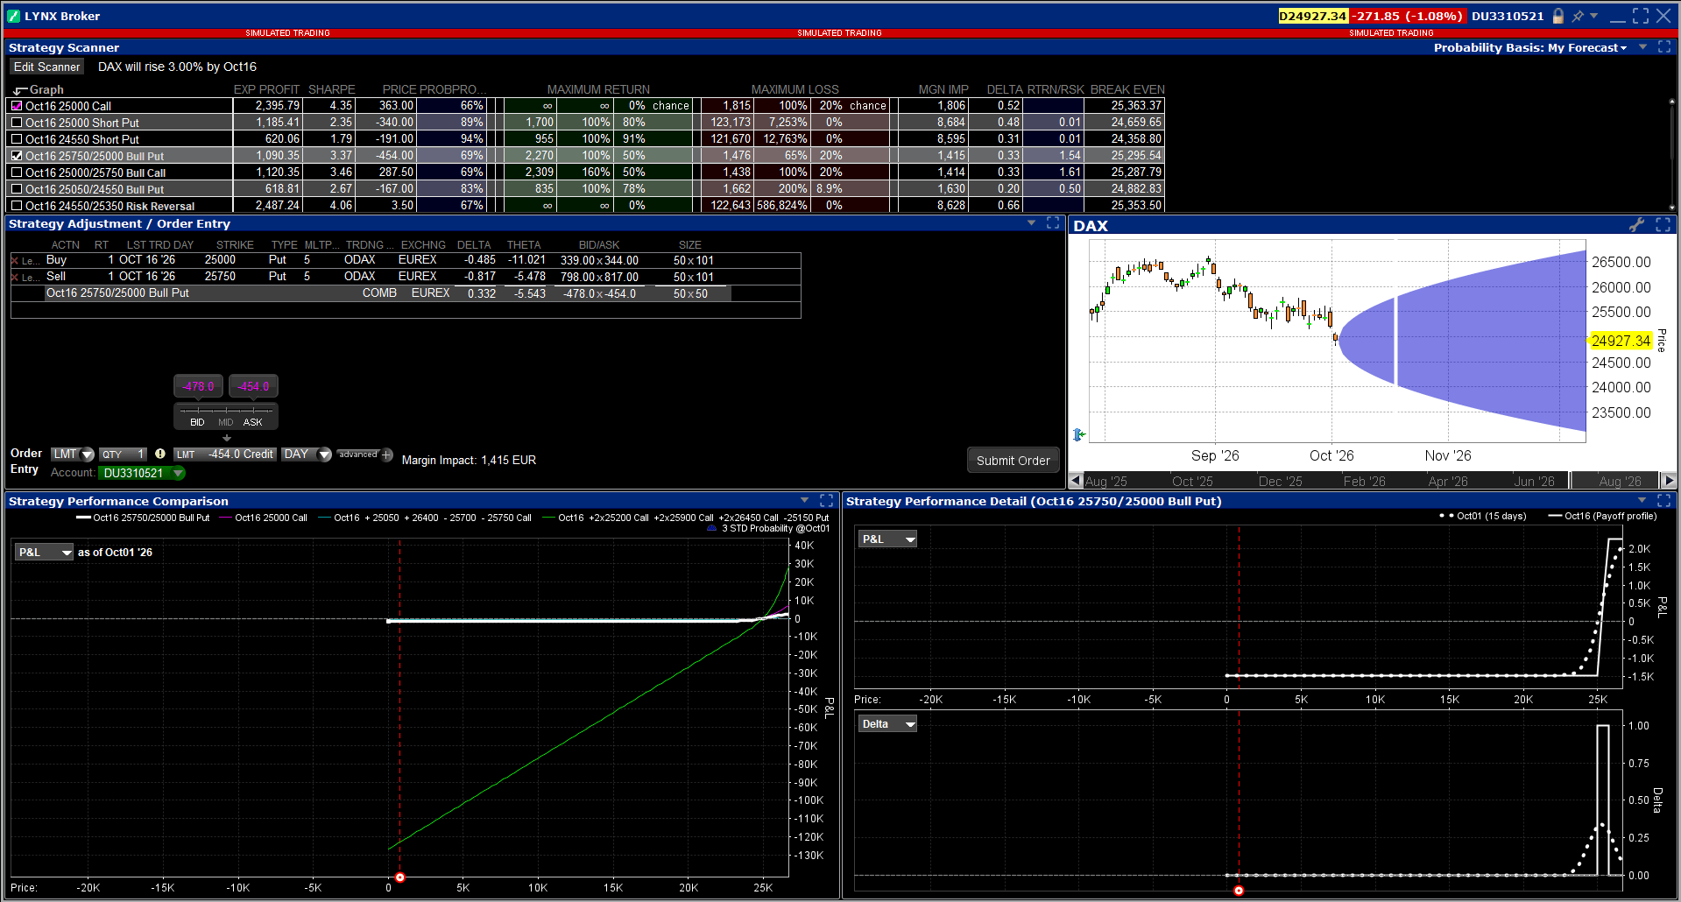Open Strategy Performance Detail panel menu arrow
This screenshot has width=1681, height=902.
click(x=1642, y=501)
